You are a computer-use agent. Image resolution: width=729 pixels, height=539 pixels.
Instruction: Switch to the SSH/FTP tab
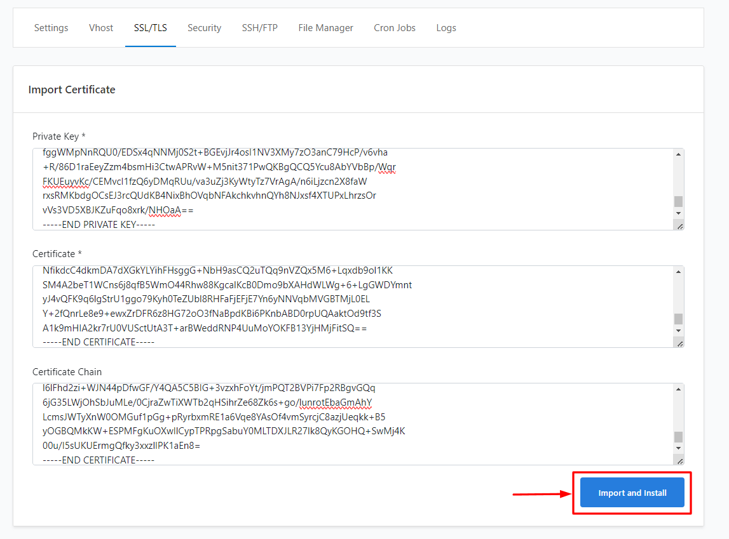click(x=259, y=27)
